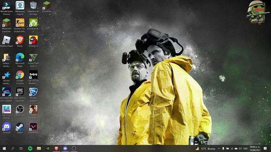
Task: Open the 12°C Bruma weather widget
Action: 205,149
